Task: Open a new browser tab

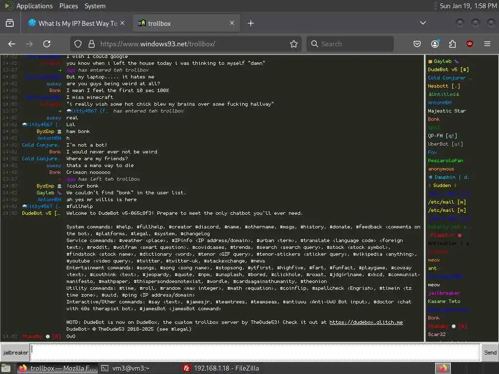Action: click(251, 23)
